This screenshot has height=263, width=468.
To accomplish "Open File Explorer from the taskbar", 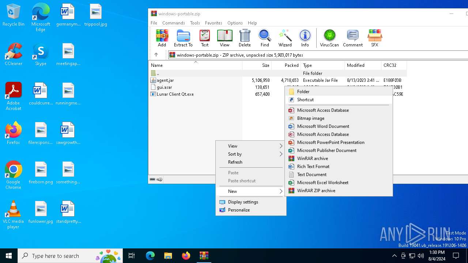I will click(168, 256).
